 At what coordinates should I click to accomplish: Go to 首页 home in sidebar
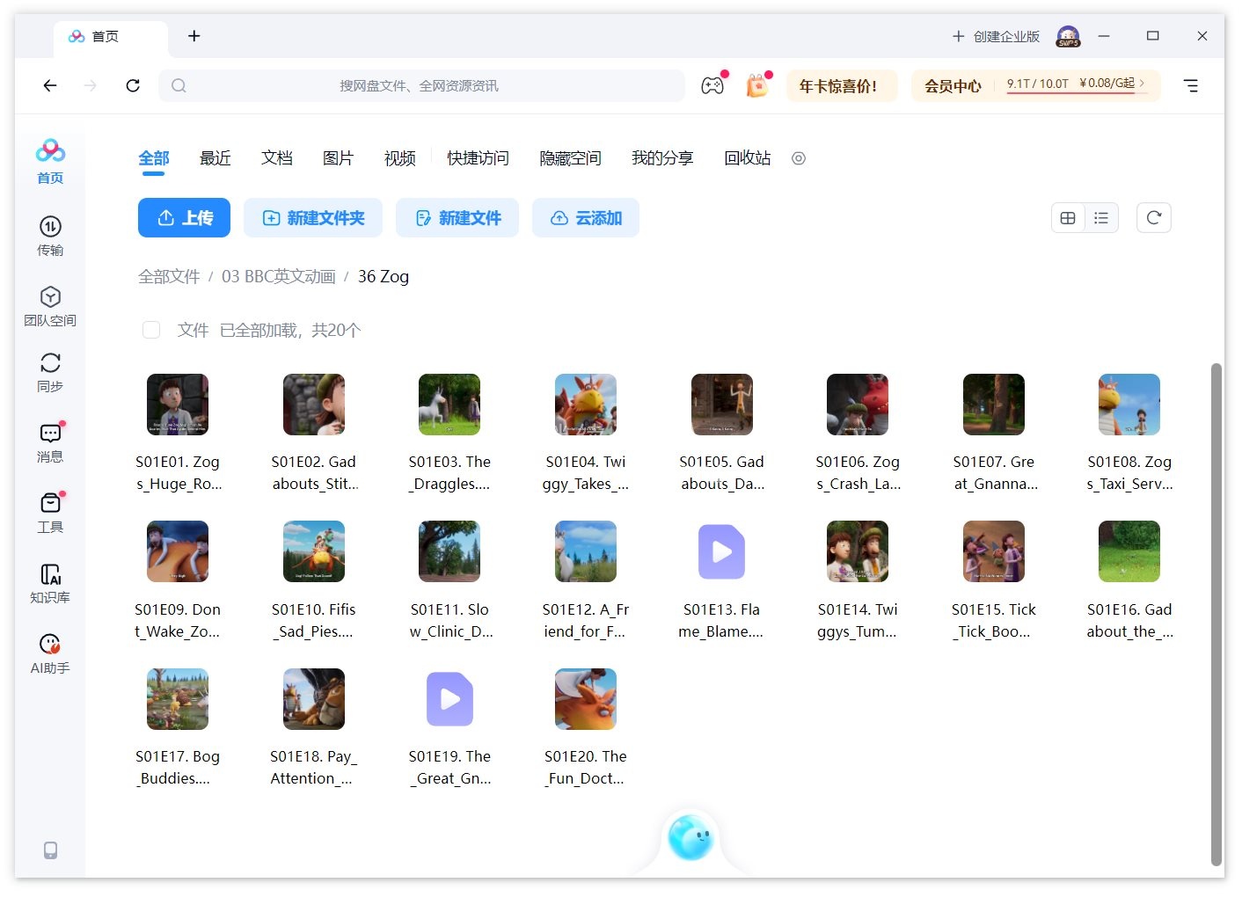pyautogui.click(x=50, y=161)
